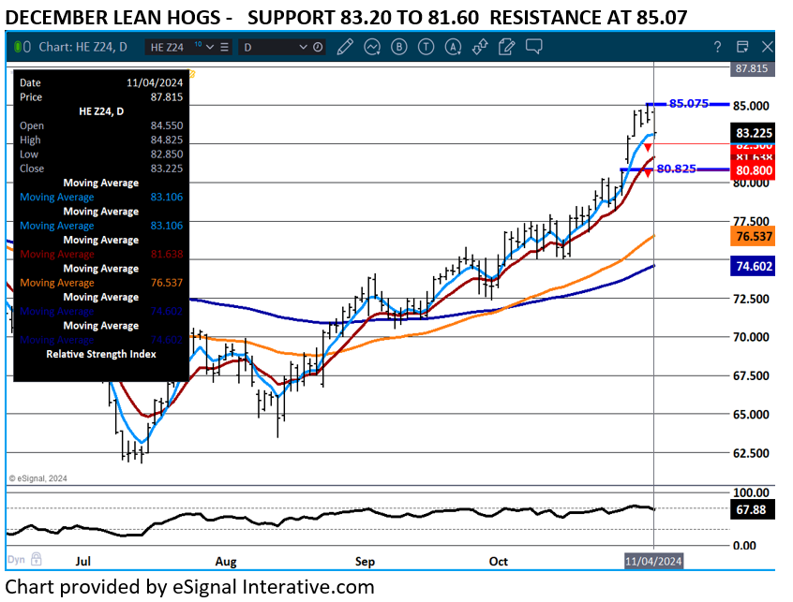The height and width of the screenshot is (602, 793).
Task: Click the orange 76.537 moving average label
Action: pyautogui.click(x=753, y=237)
